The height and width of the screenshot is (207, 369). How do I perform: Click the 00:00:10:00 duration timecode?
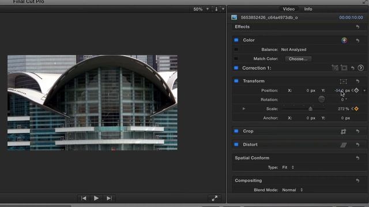tap(351, 17)
